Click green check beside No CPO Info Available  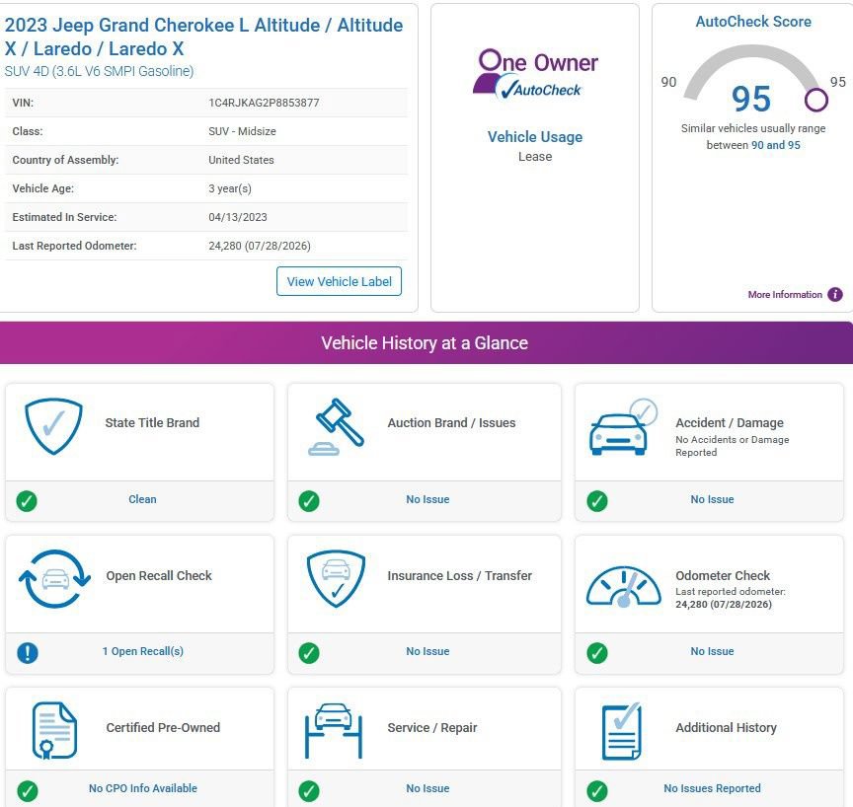pyautogui.click(x=28, y=790)
